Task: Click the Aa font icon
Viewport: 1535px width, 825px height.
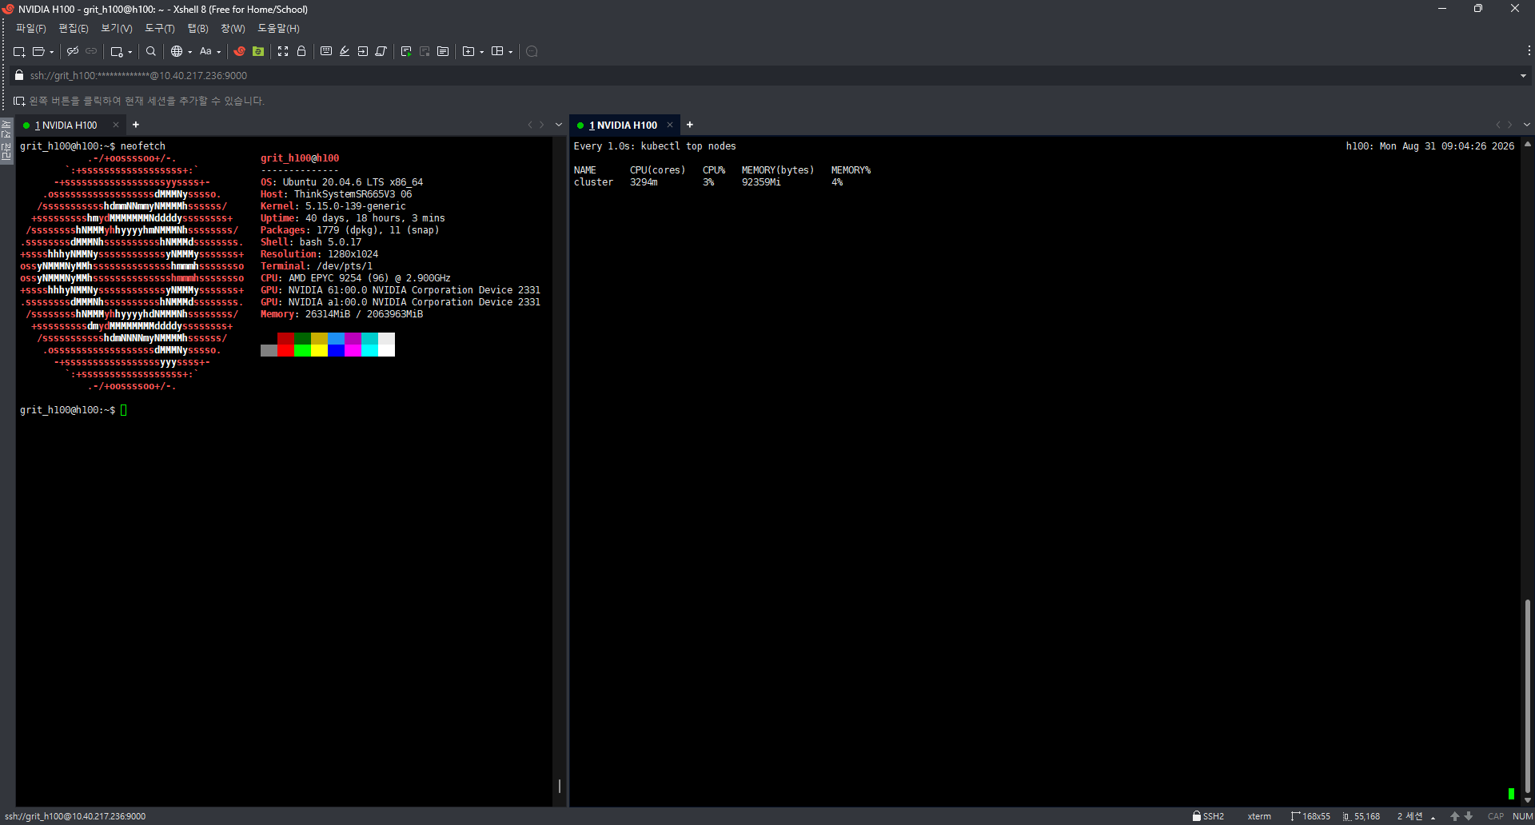Action: (x=205, y=51)
